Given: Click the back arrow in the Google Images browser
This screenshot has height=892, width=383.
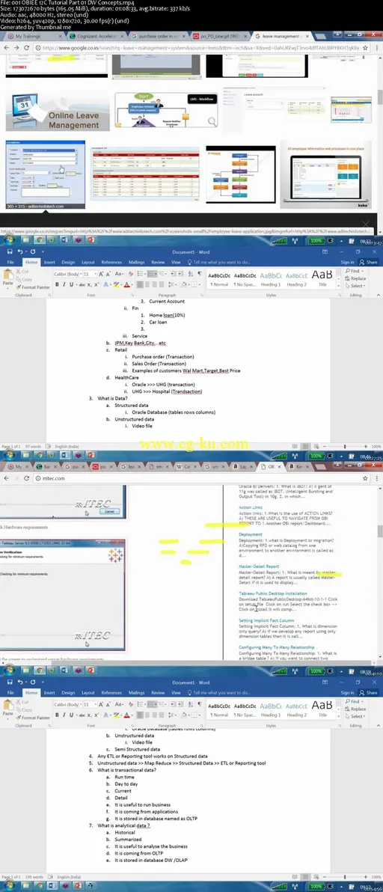Looking at the screenshot, I should point(7,49).
